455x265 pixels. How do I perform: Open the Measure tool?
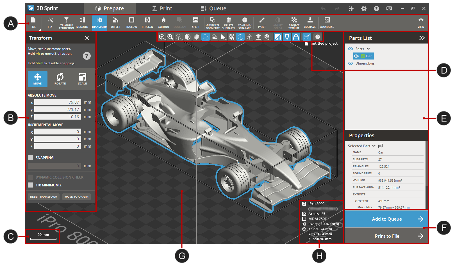(x=82, y=22)
